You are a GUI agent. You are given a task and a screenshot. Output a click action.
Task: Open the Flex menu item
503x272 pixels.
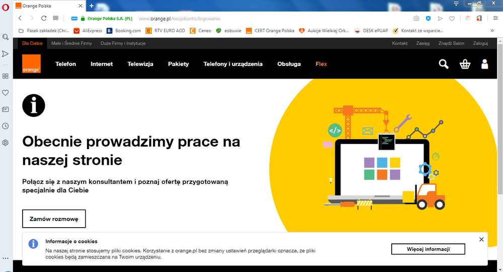coord(321,64)
